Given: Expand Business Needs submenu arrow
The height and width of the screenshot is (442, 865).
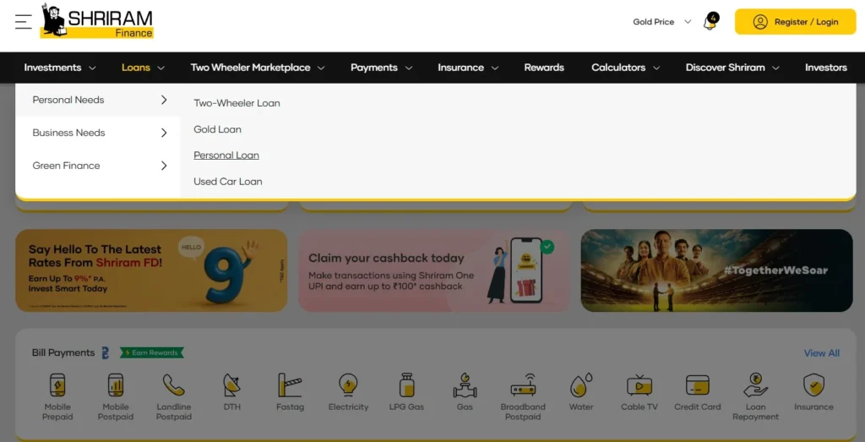Looking at the screenshot, I should [x=164, y=133].
